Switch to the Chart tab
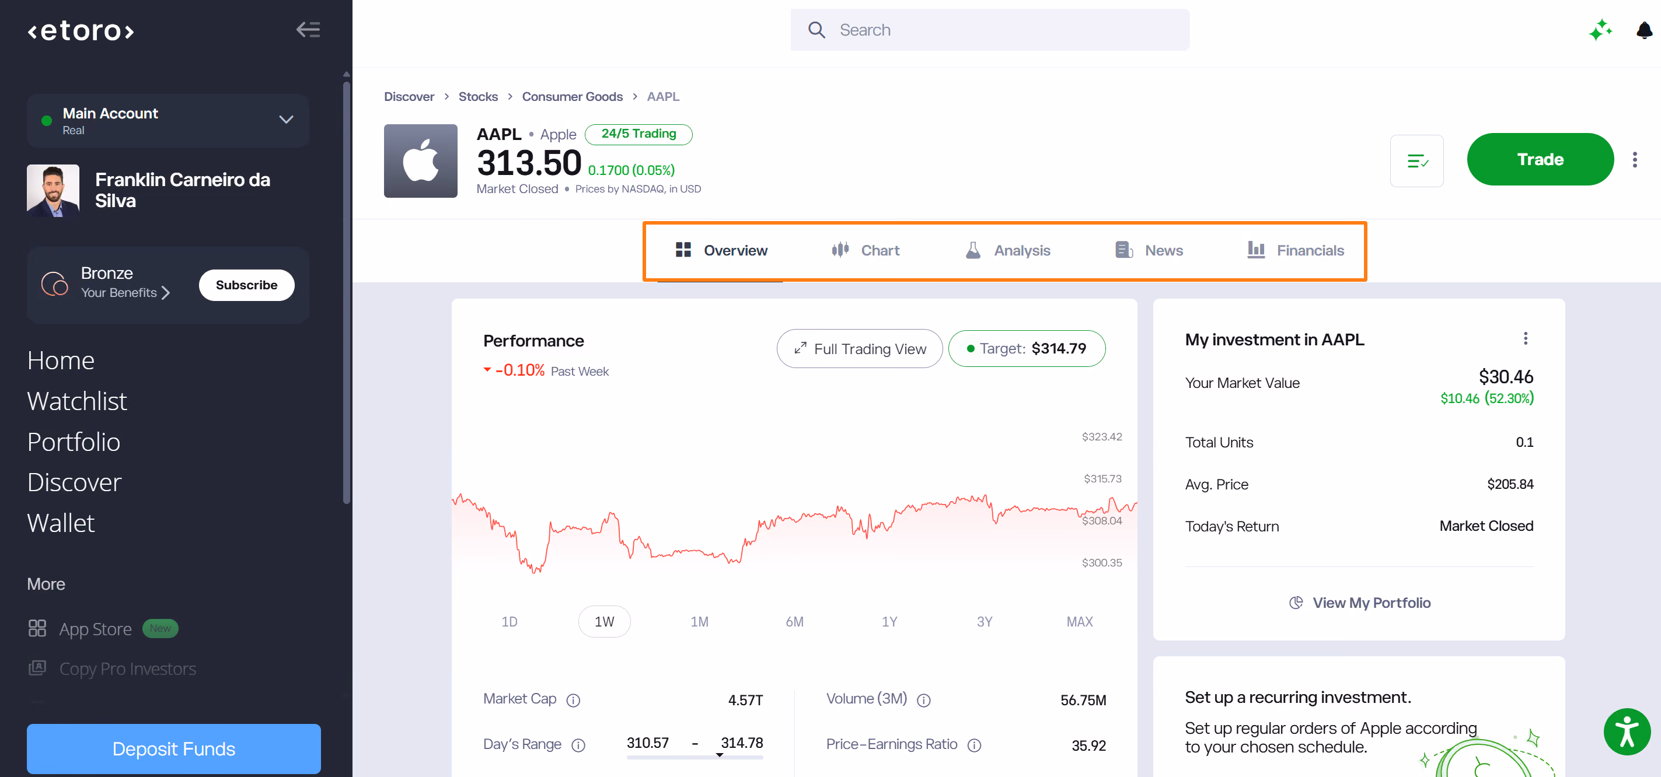The height and width of the screenshot is (777, 1661). click(866, 251)
